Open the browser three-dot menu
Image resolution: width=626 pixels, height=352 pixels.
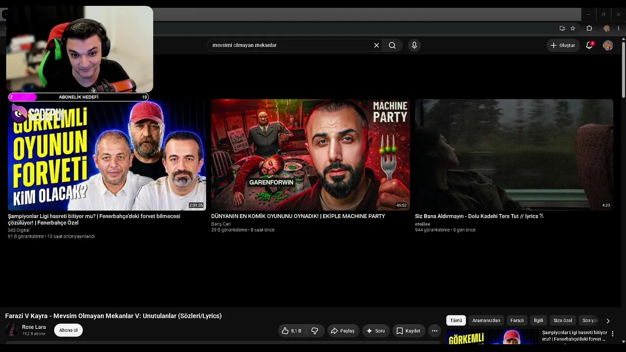click(x=619, y=28)
